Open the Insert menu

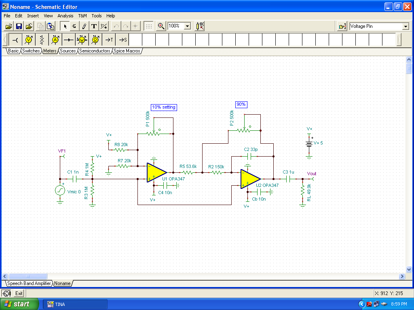(33, 16)
